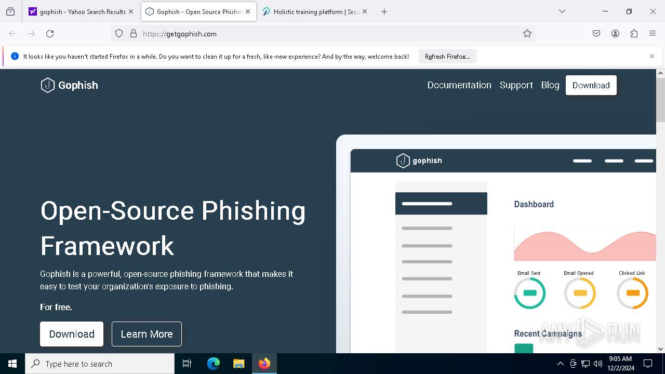Save page to Pocket

(x=596, y=34)
